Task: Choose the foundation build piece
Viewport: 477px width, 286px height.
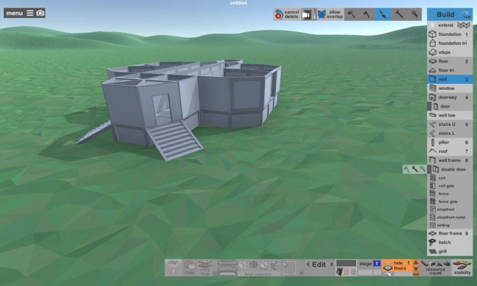Action: pos(449,34)
